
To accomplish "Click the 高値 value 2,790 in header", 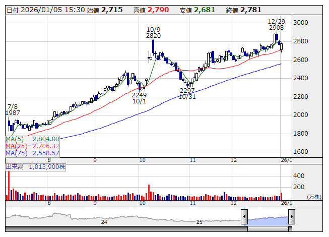I will point(158,10).
